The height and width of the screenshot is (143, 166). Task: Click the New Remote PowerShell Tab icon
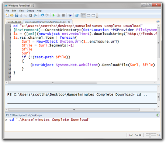tap(70, 15)
